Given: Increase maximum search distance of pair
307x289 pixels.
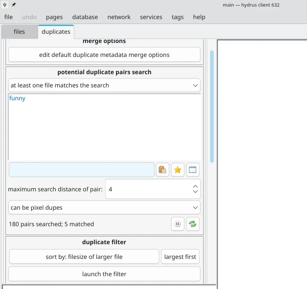Looking at the screenshot, I should (x=195, y=187).
